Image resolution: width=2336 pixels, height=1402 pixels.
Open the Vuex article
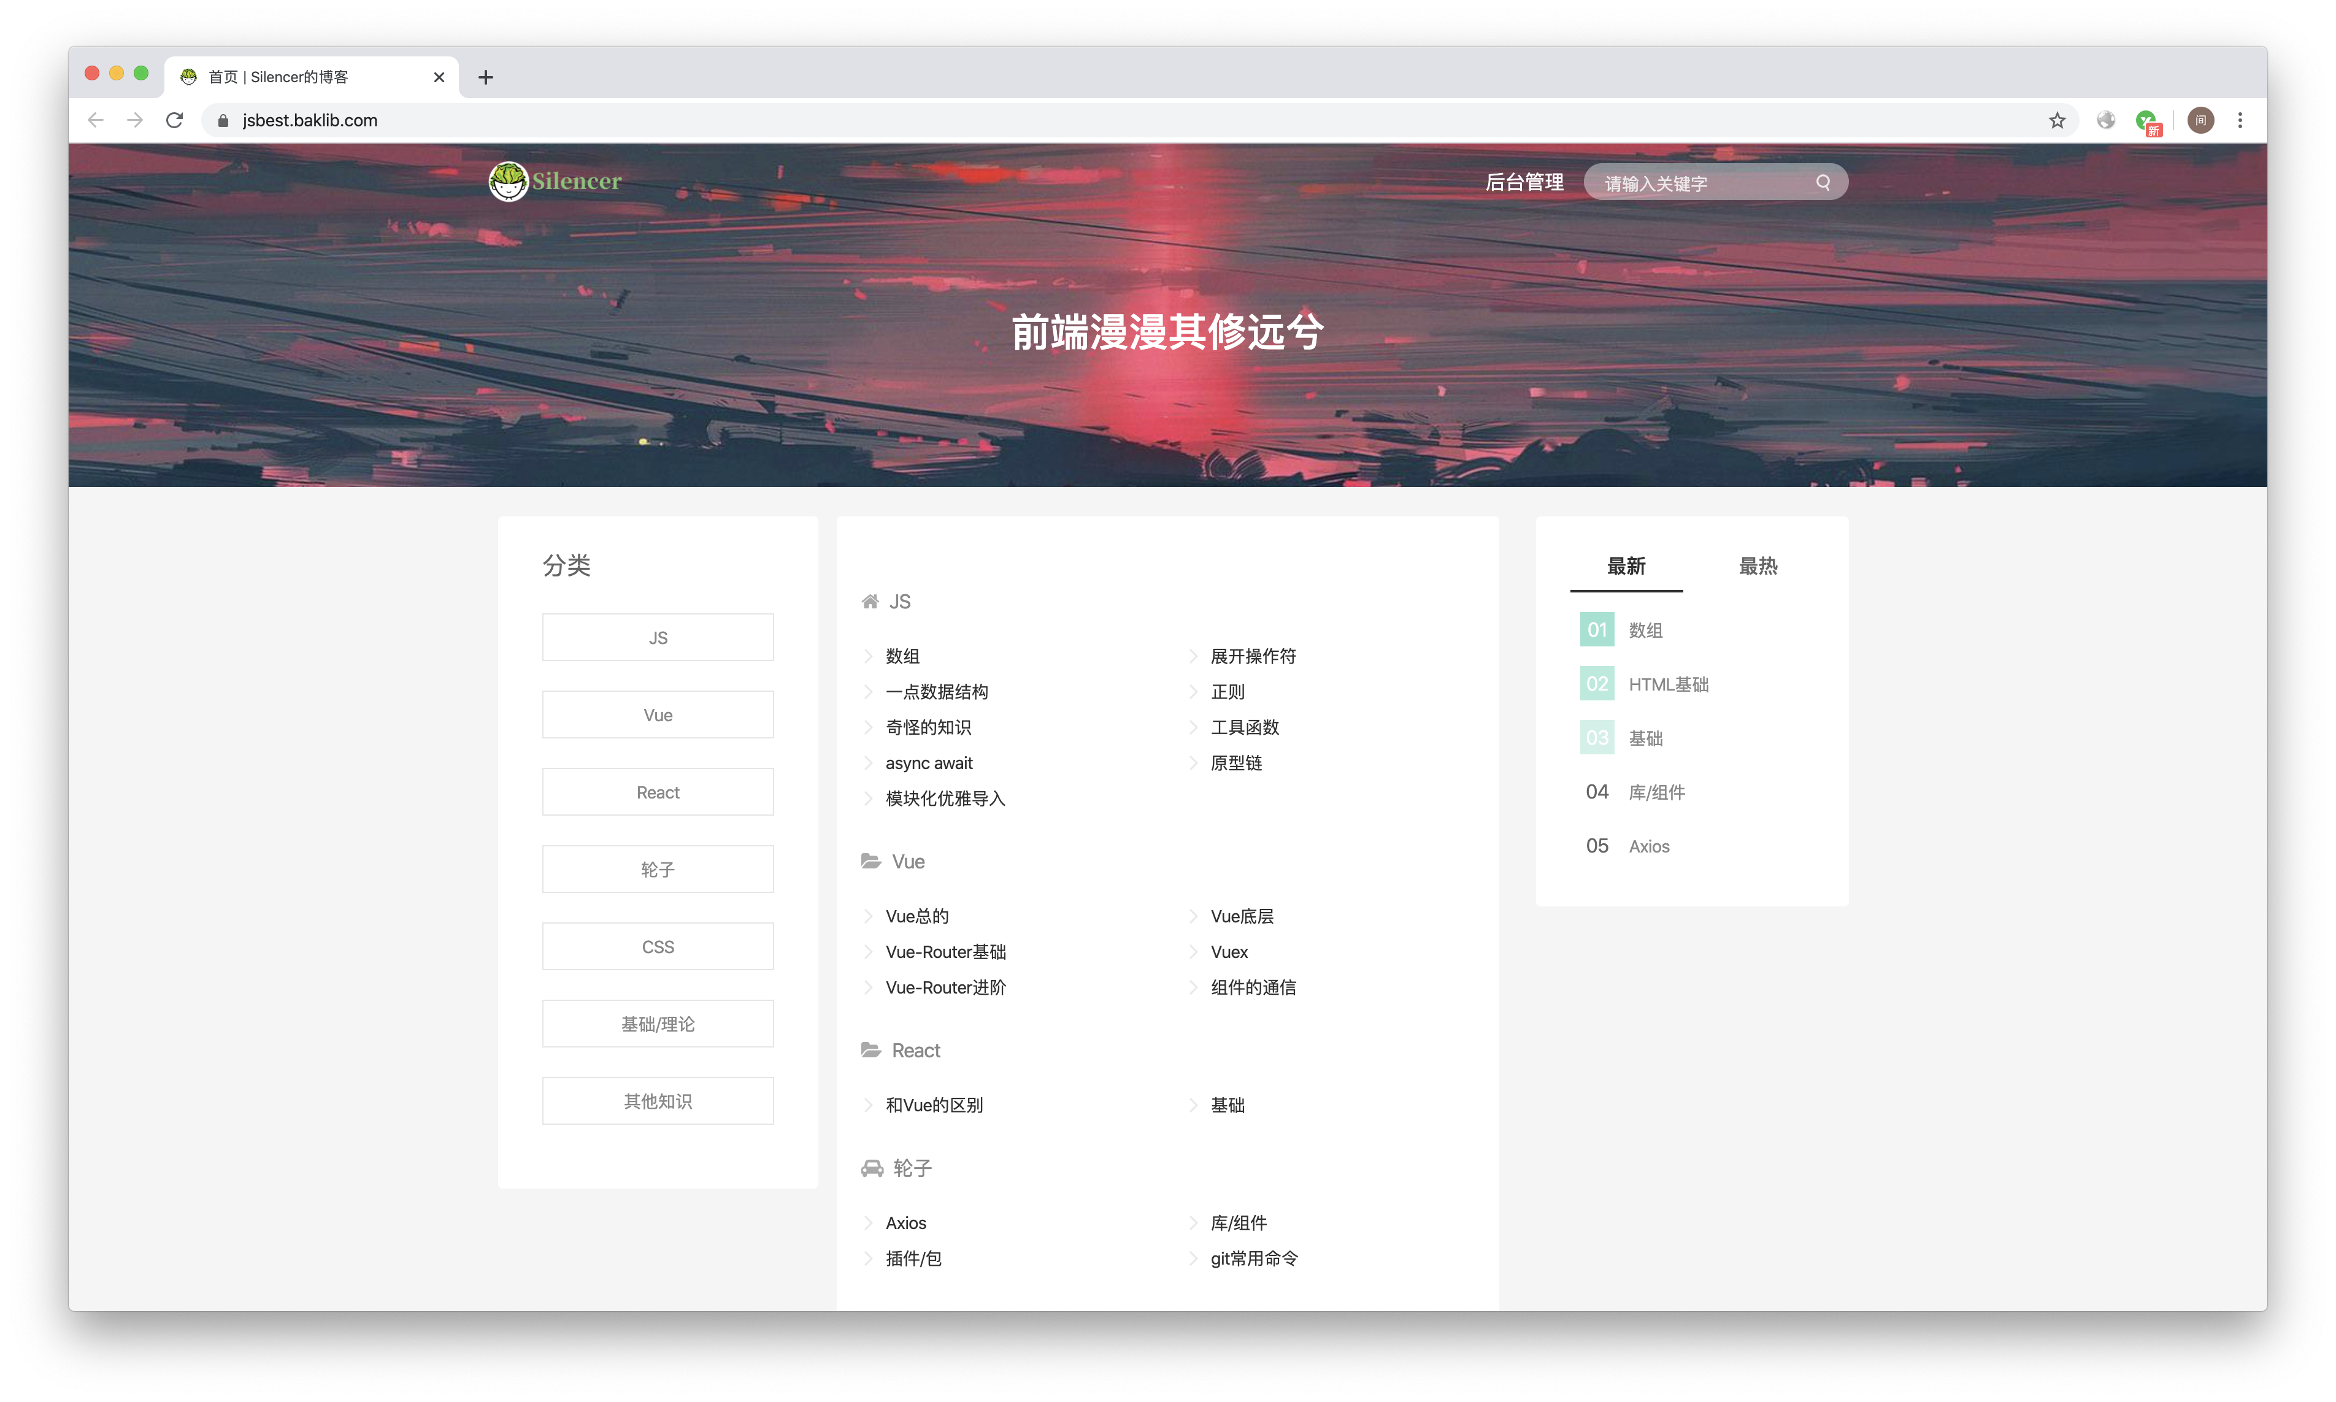coord(1229,952)
